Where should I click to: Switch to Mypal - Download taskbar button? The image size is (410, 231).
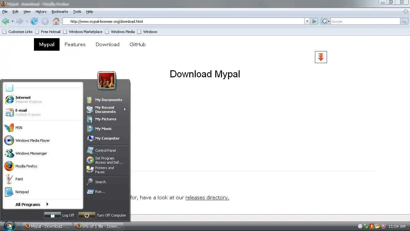point(47,226)
